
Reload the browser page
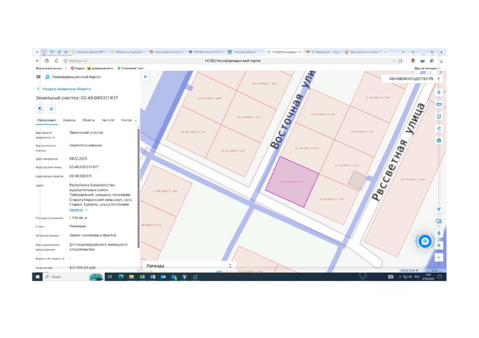[57, 61]
